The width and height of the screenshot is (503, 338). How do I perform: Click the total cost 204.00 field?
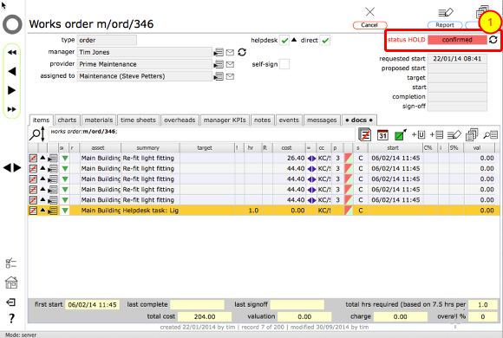pyautogui.click(x=205, y=317)
